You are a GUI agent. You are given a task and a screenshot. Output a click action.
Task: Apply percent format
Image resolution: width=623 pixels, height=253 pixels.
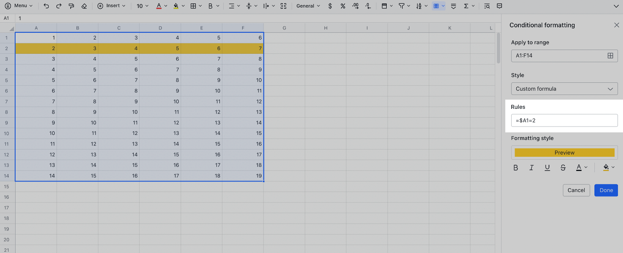[343, 6]
